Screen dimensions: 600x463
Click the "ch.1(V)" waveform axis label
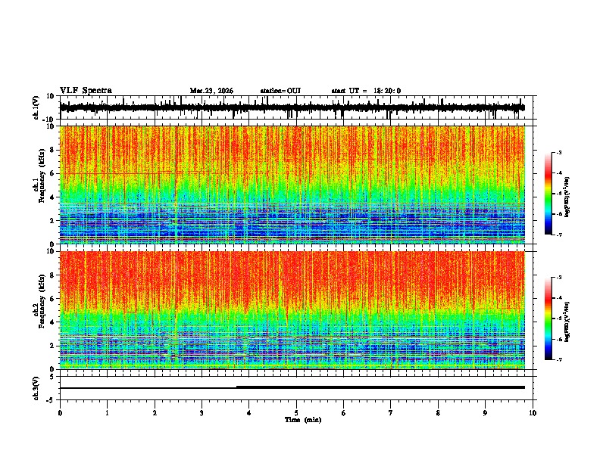click(x=36, y=107)
